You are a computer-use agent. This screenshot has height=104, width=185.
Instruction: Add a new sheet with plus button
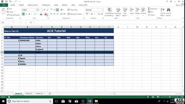click(50, 94)
